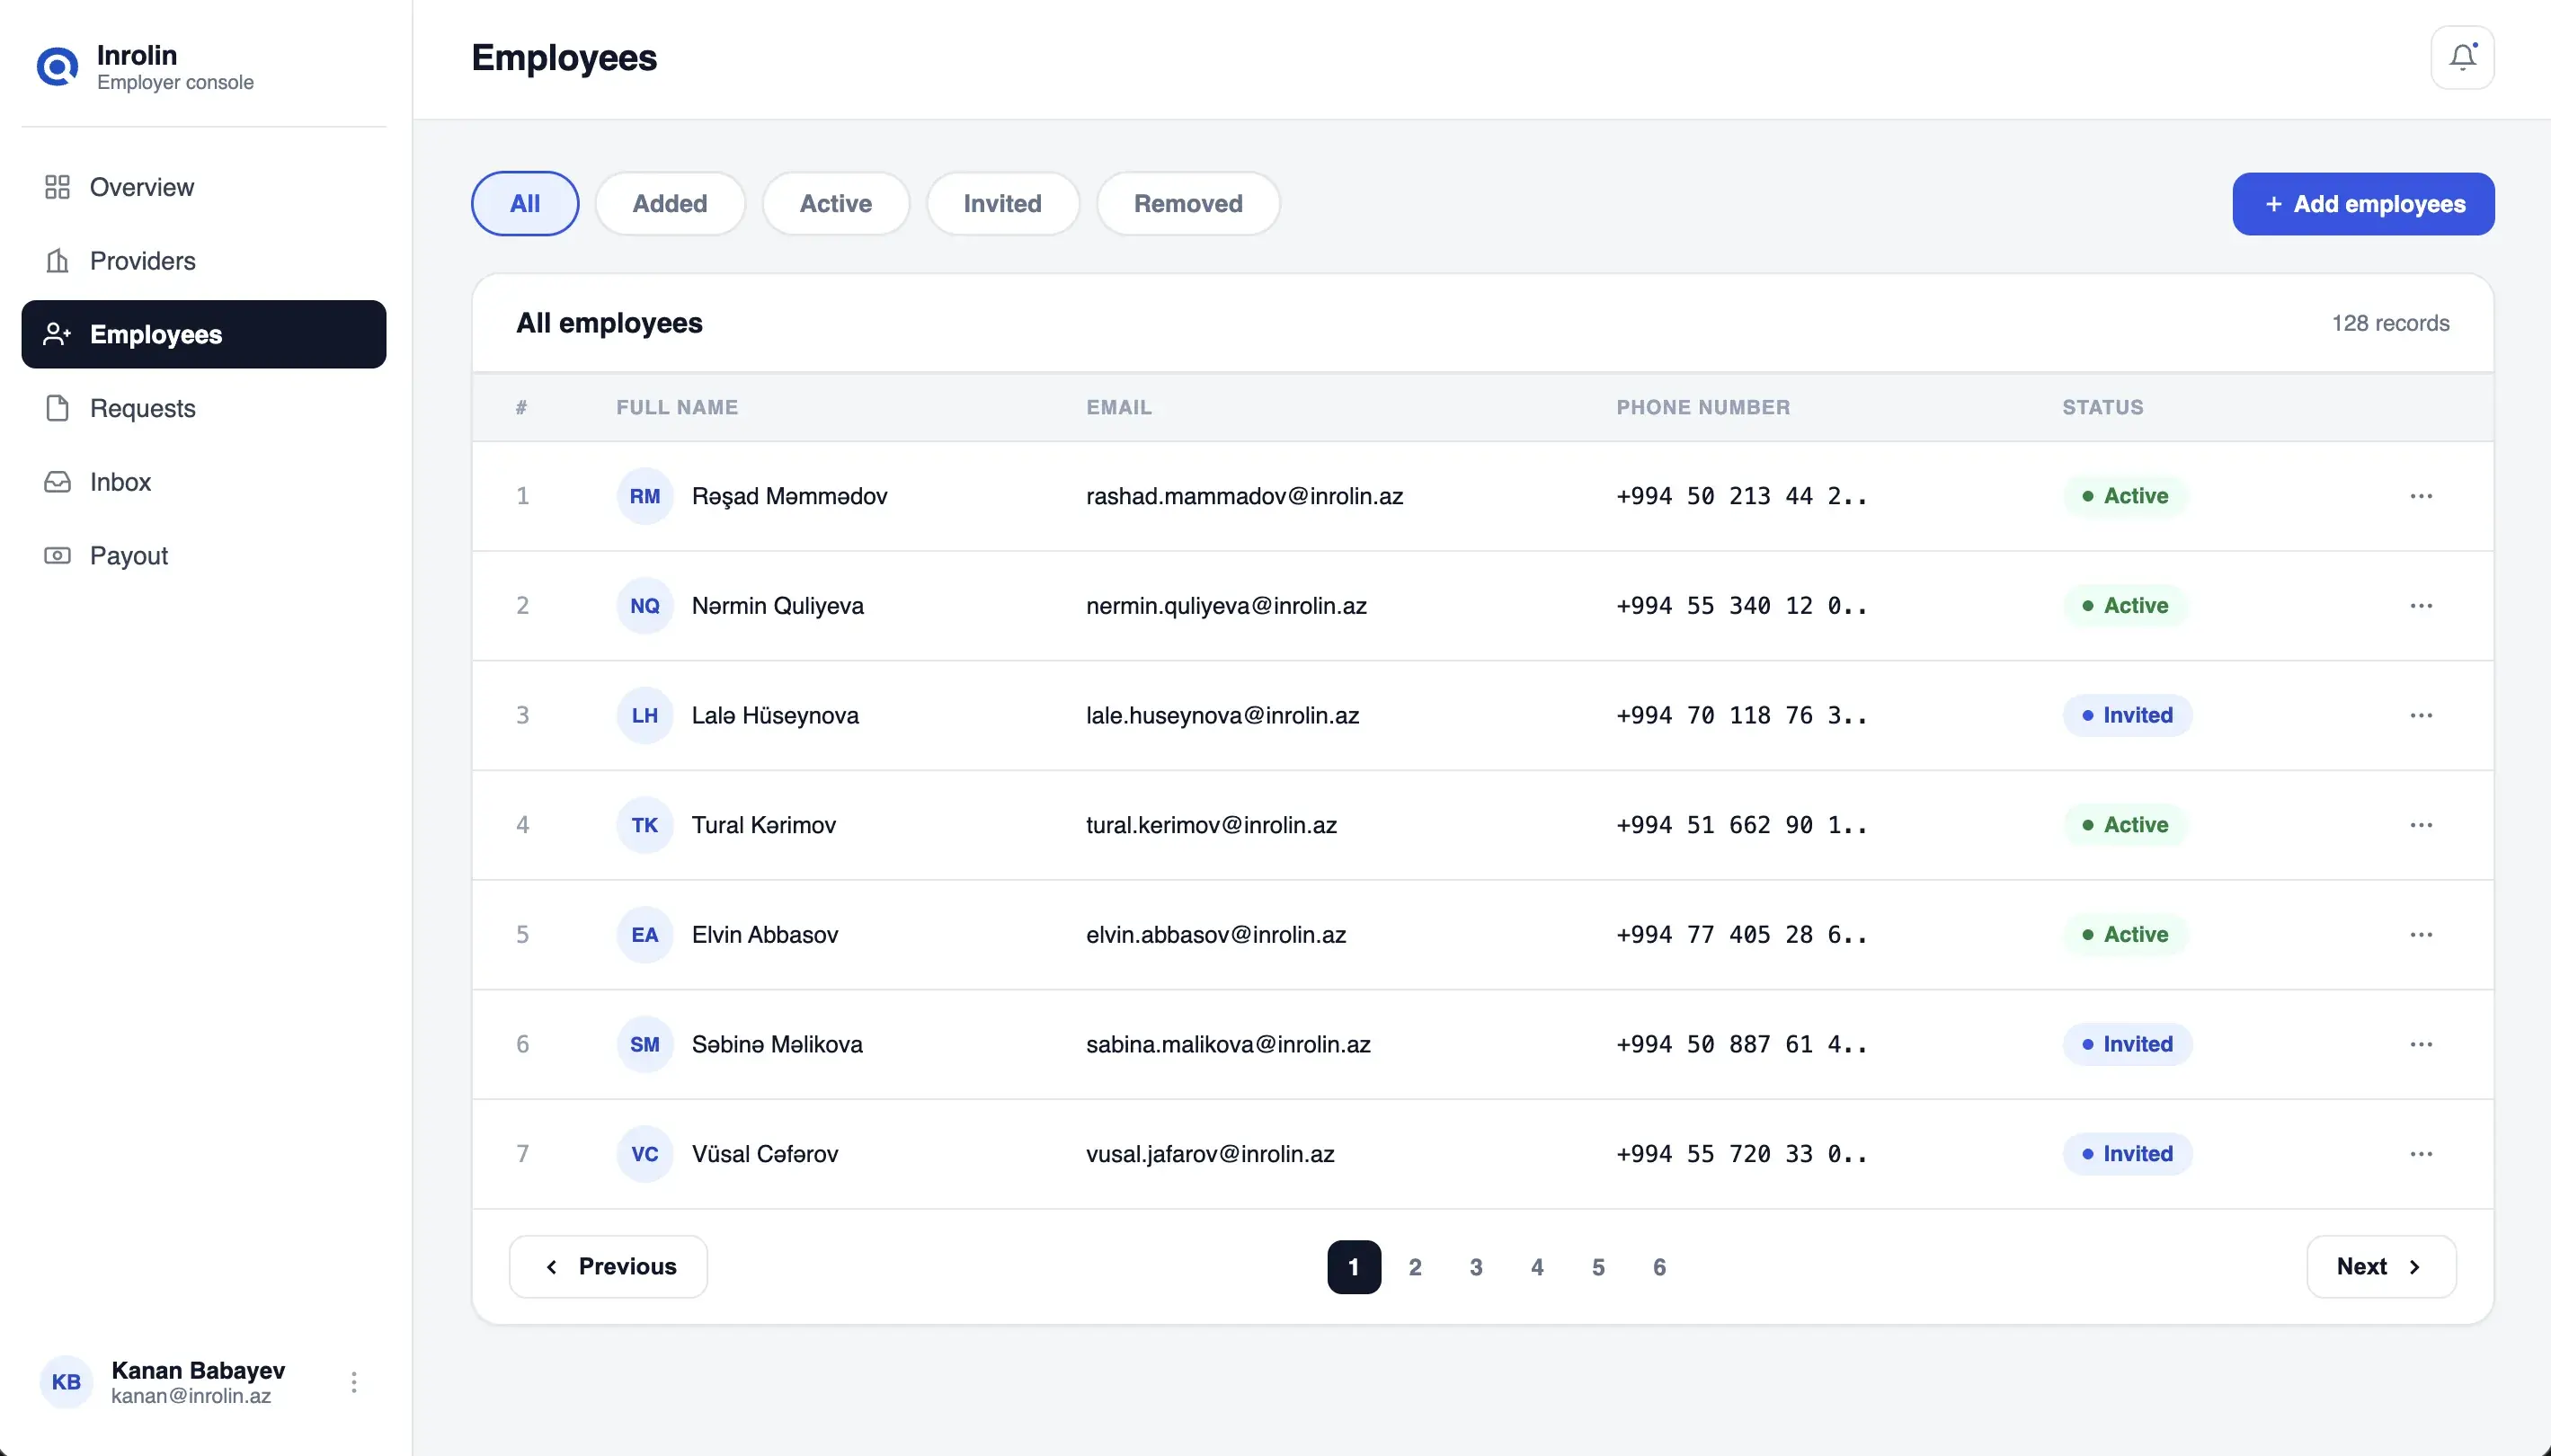2551x1456 pixels.
Task: Open notifications bell icon
Action: (2462, 57)
